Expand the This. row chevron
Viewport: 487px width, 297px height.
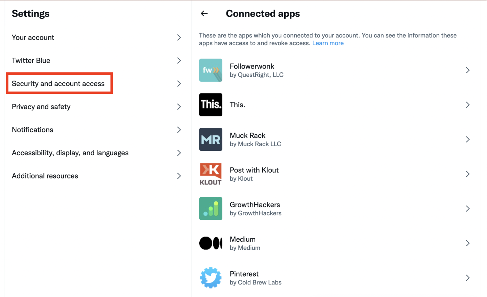(x=468, y=105)
